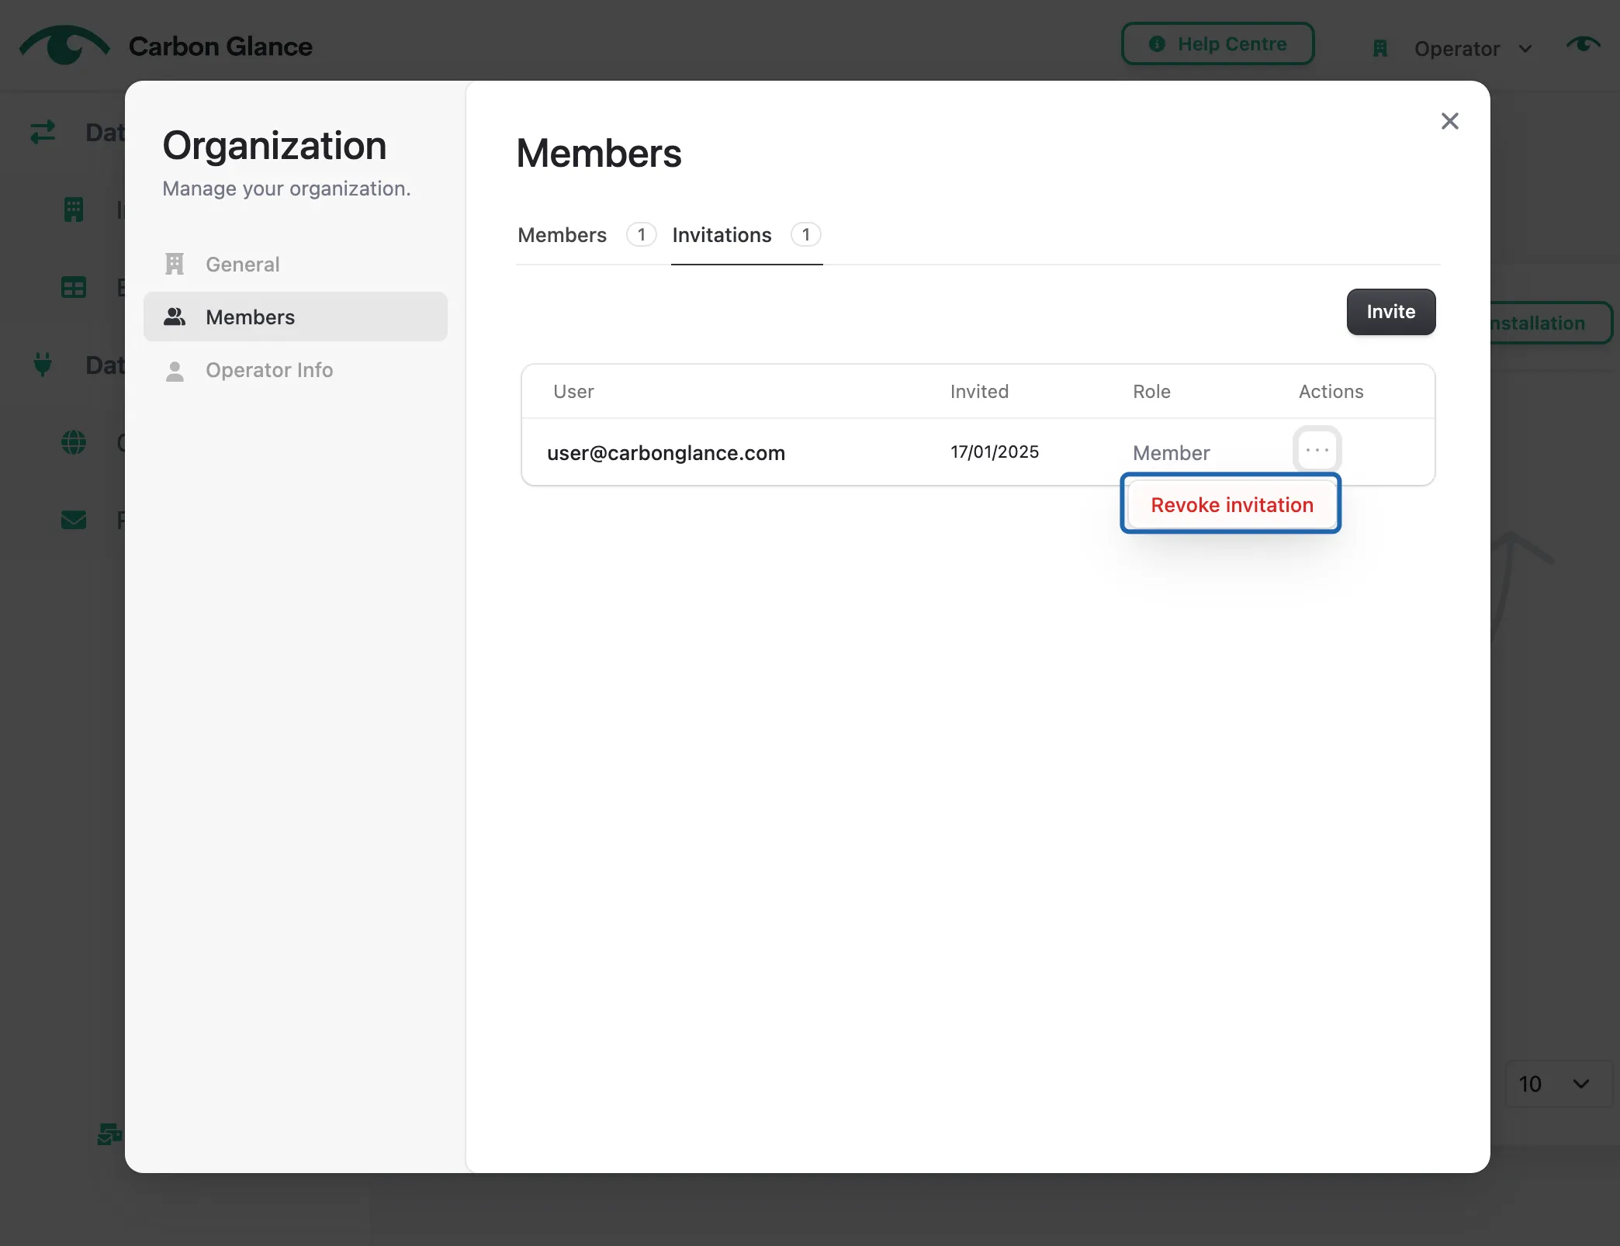
Task: Click the icon at bottom of background sidebar
Action: tap(109, 1134)
